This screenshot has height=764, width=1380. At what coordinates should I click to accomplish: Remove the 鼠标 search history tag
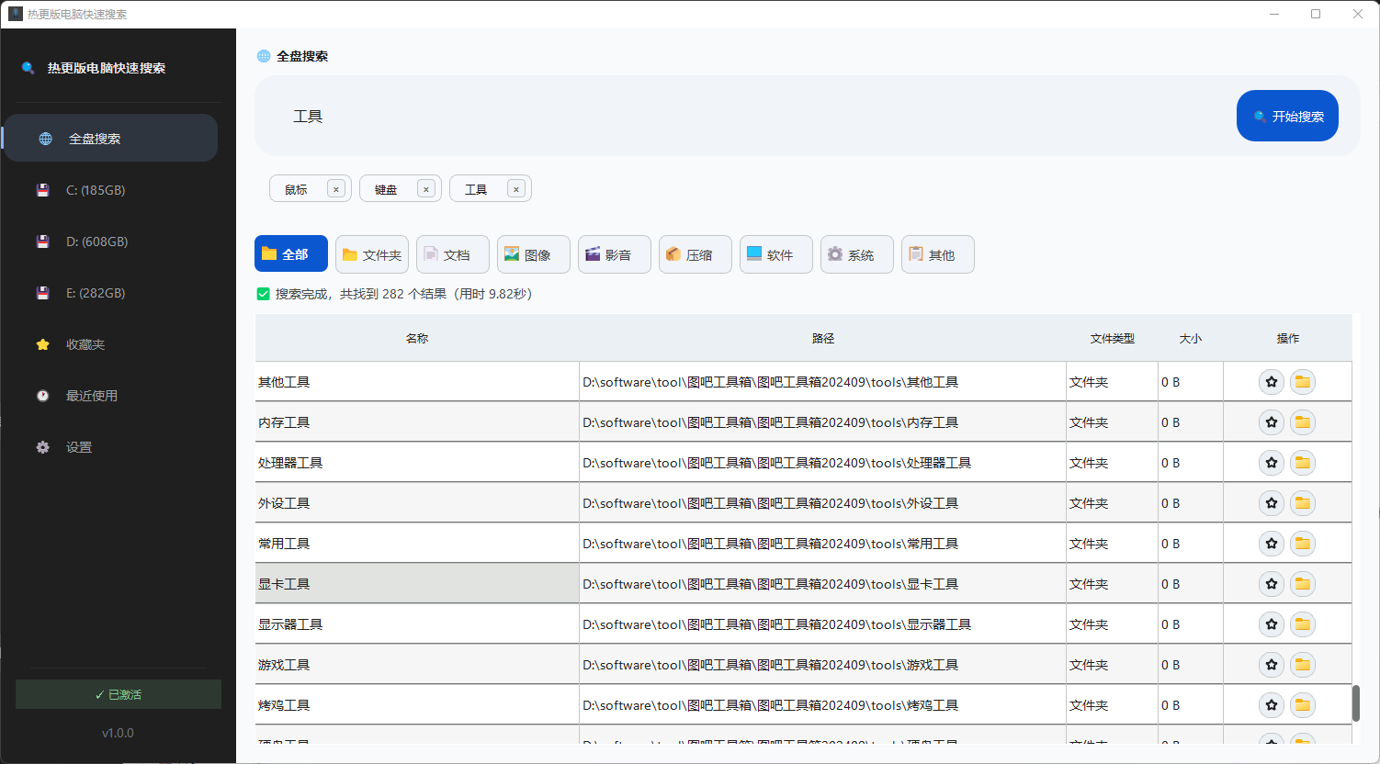click(x=336, y=189)
